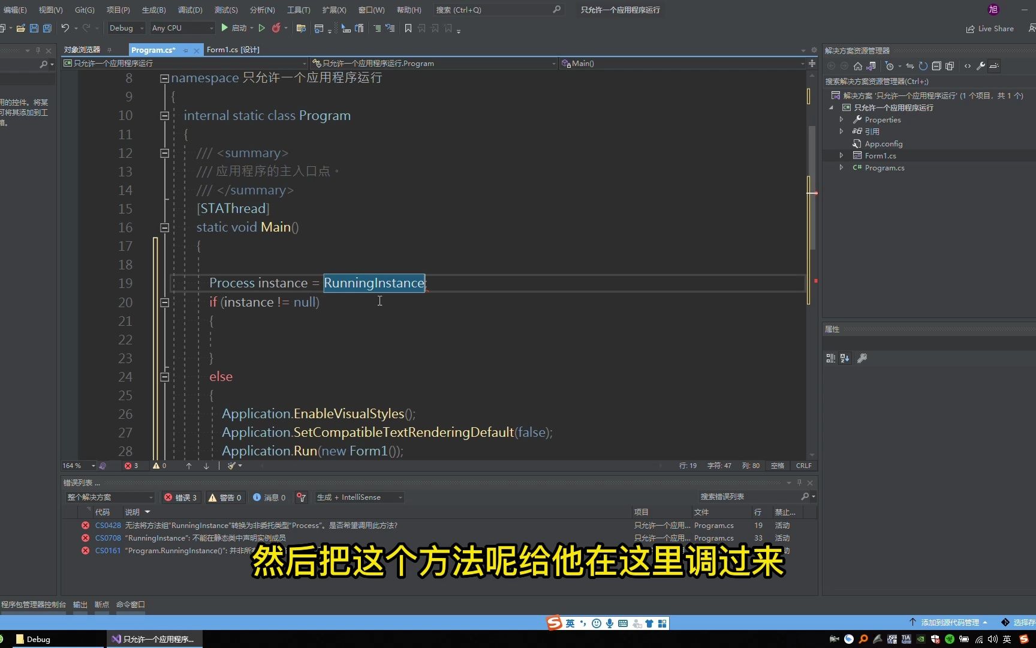This screenshot has width=1036, height=648.
Task: Toggle the 警告 0 warnings filter
Action: (x=225, y=497)
